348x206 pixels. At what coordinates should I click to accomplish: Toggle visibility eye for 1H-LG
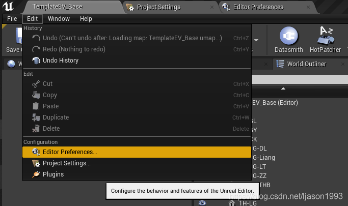coord(202,203)
